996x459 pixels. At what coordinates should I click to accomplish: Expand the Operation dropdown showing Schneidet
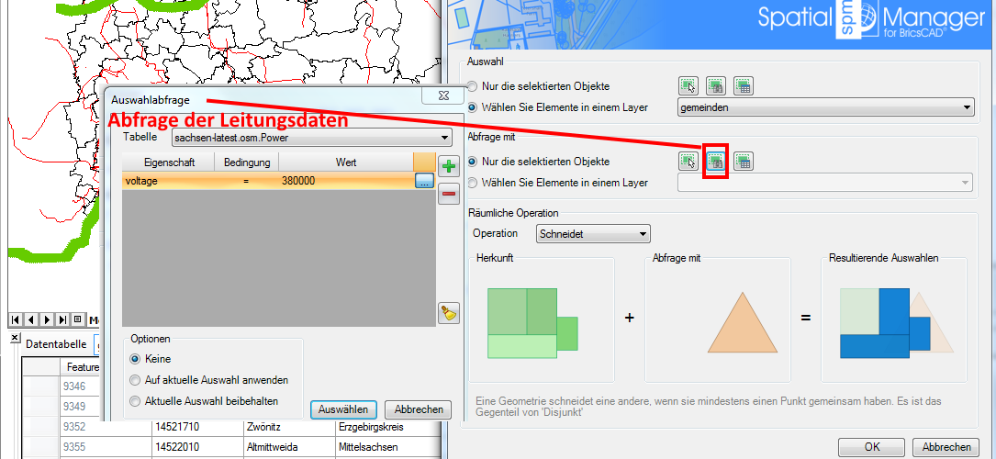click(593, 234)
